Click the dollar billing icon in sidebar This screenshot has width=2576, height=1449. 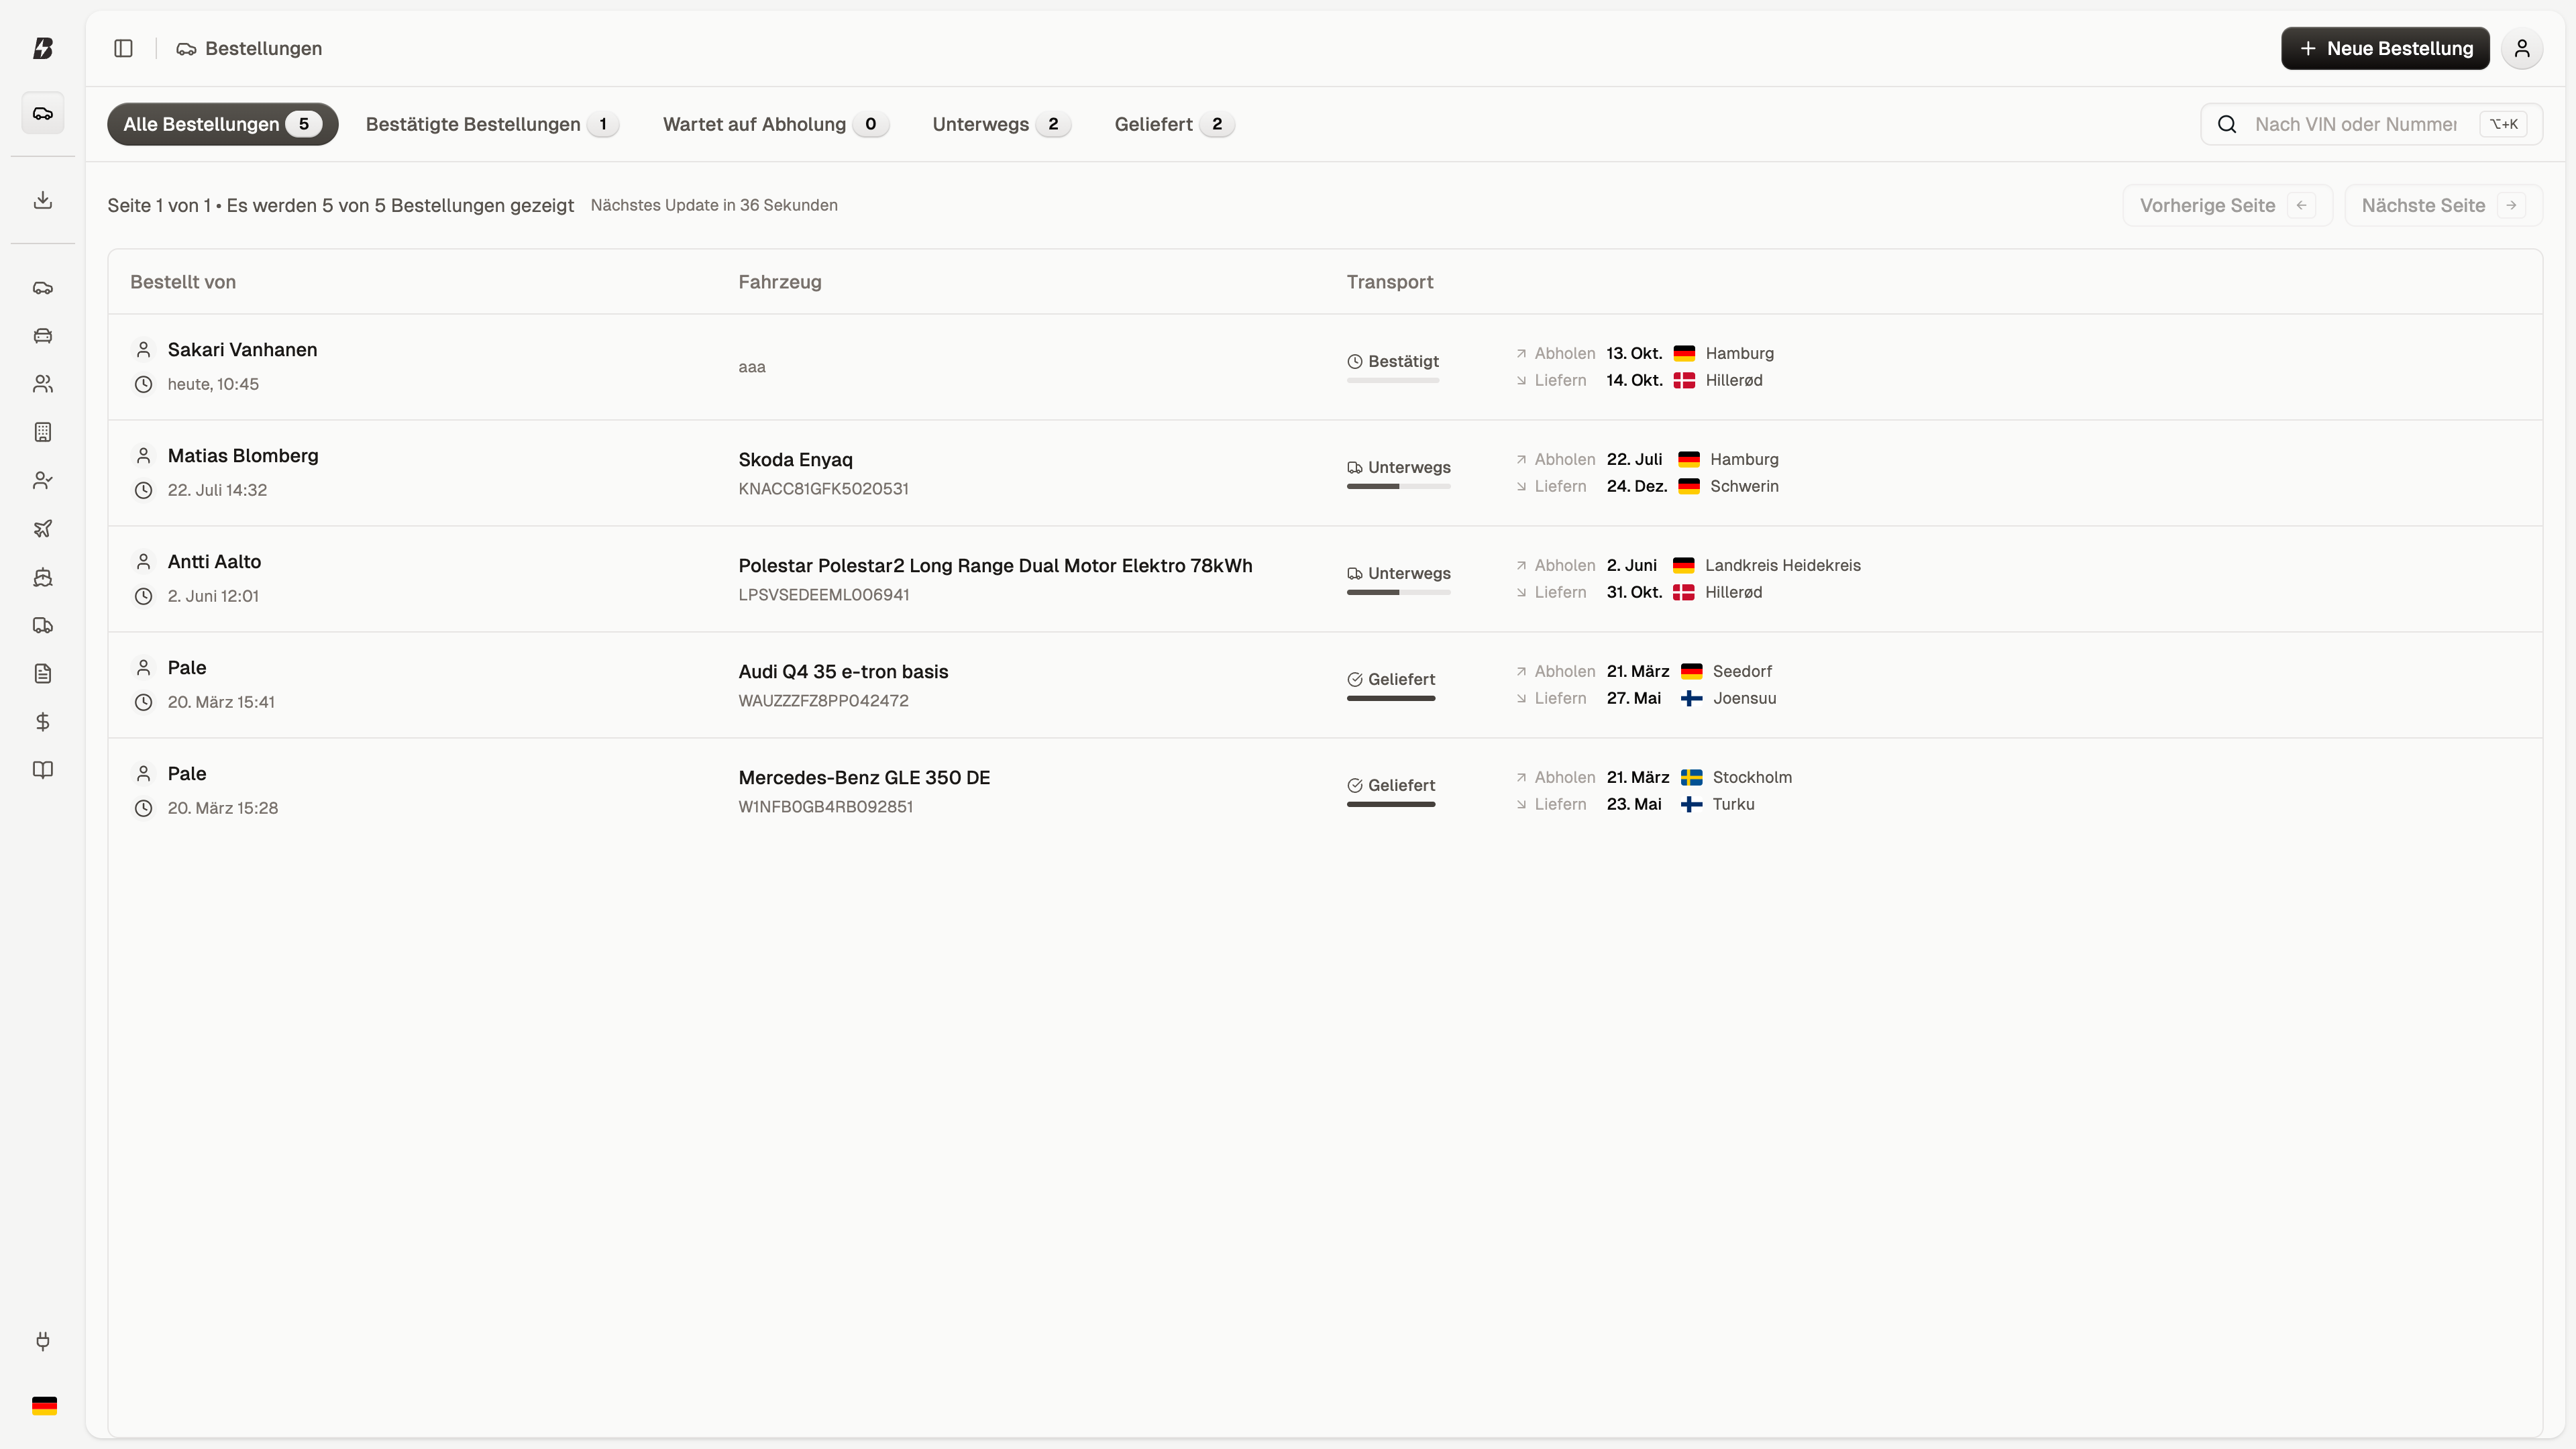click(43, 721)
